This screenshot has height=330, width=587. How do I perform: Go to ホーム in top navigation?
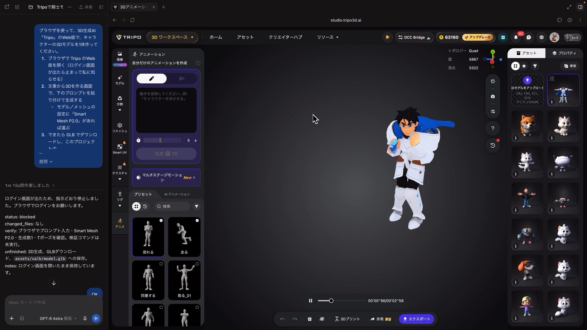pos(216,37)
